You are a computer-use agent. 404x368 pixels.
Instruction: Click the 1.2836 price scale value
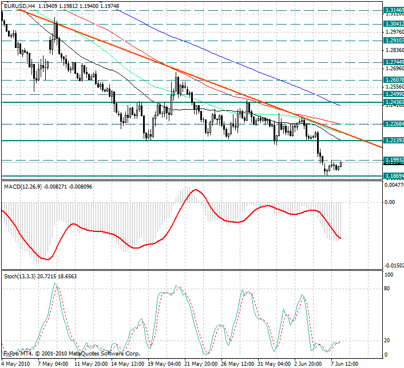394,50
